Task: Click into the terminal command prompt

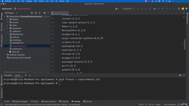Action: (x=59, y=83)
